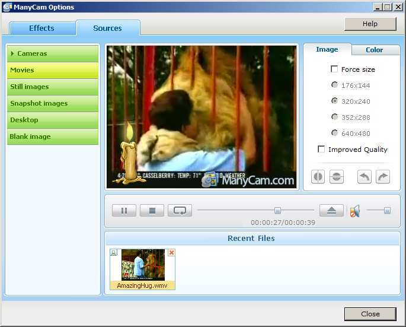Open the Color settings tab
The height and width of the screenshot is (327, 406).
click(x=375, y=50)
